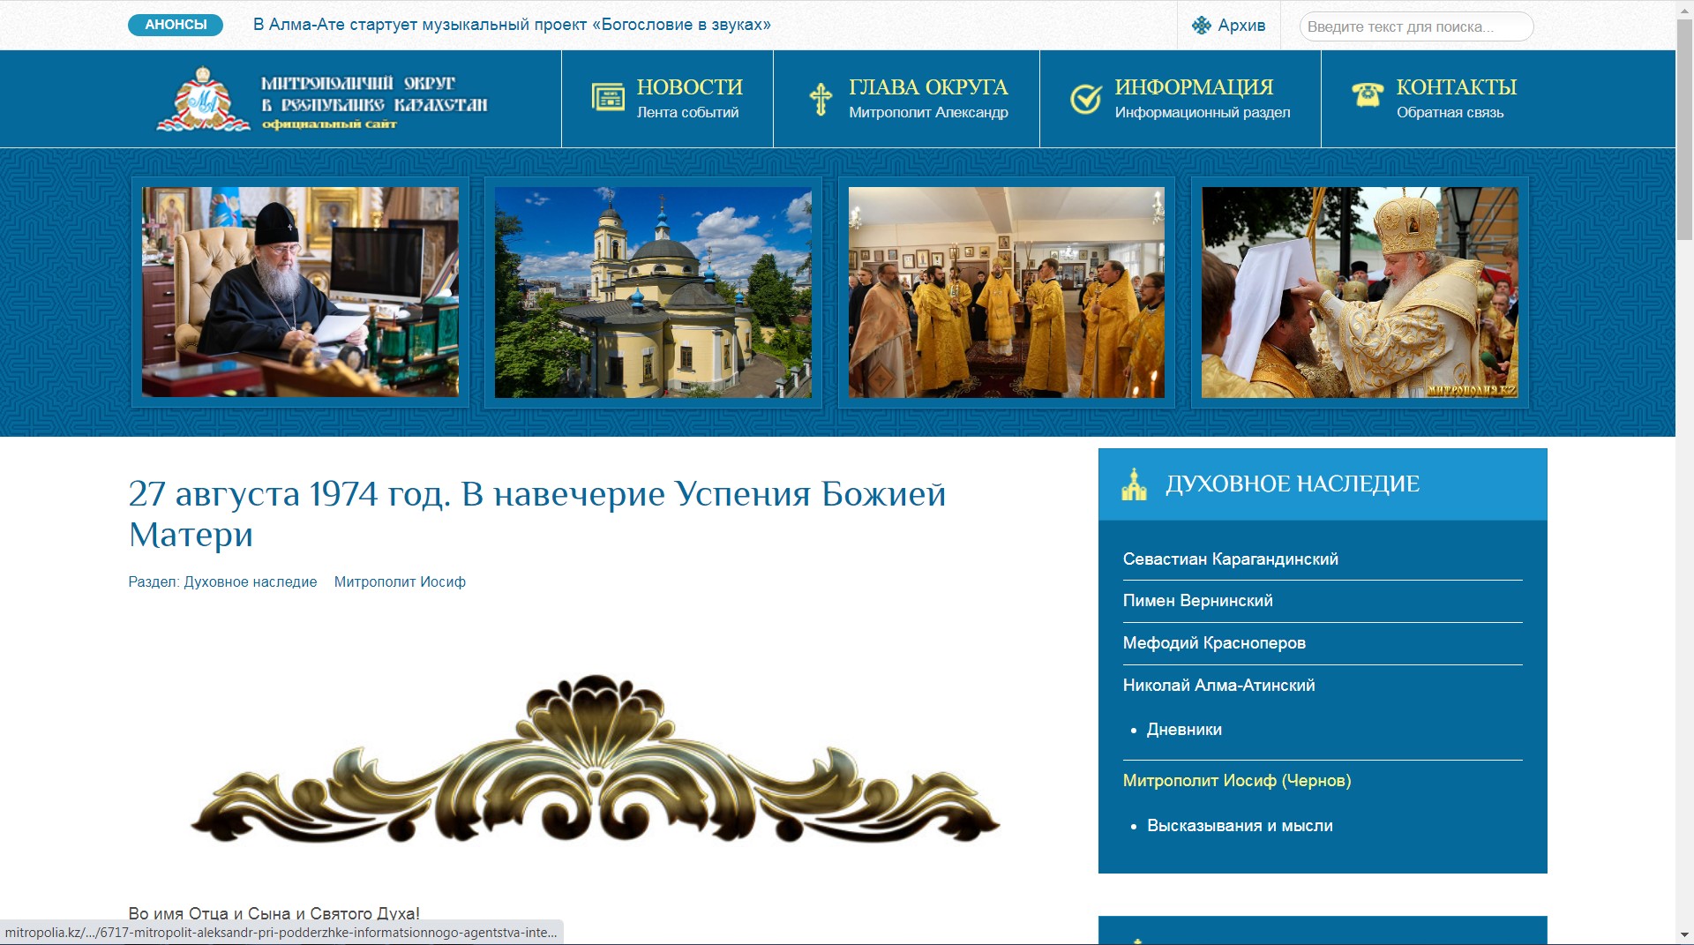Click the snowflake Архив icon

pos(1202,26)
